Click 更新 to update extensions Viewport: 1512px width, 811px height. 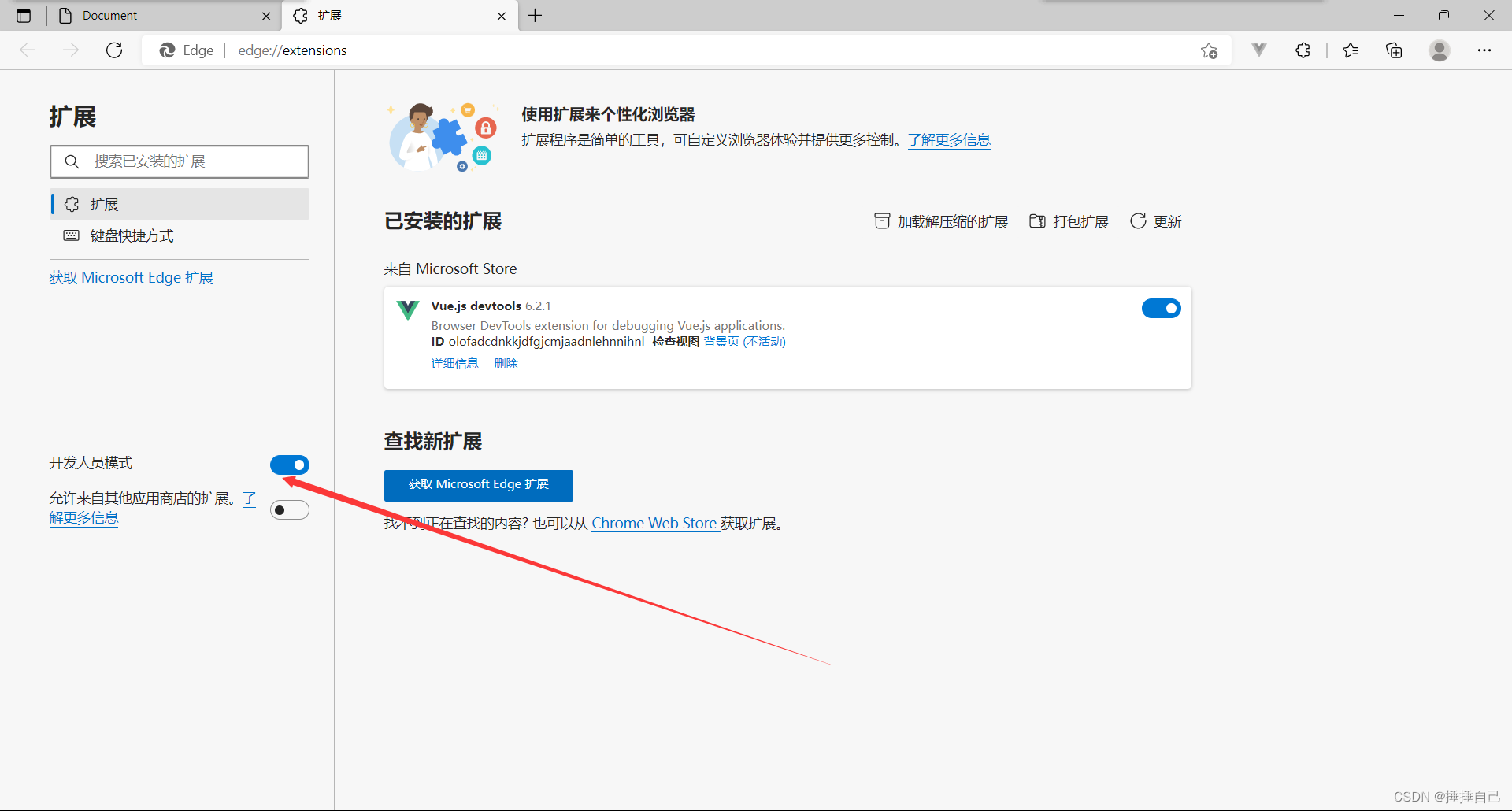[x=1155, y=221]
